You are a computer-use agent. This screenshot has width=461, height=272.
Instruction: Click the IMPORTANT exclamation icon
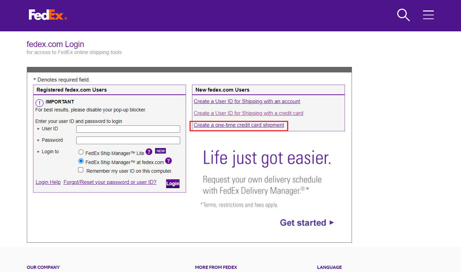pos(39,103)
